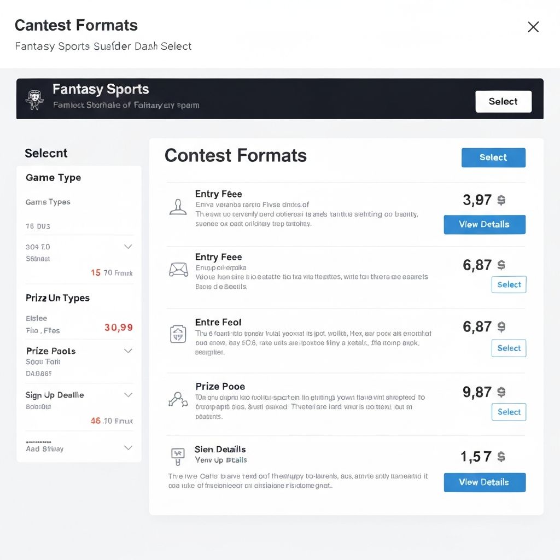Expand the Aad Stiuay chevron
Image resolution: width=560 pixels, height=560 pixels.
pos(128,448)
